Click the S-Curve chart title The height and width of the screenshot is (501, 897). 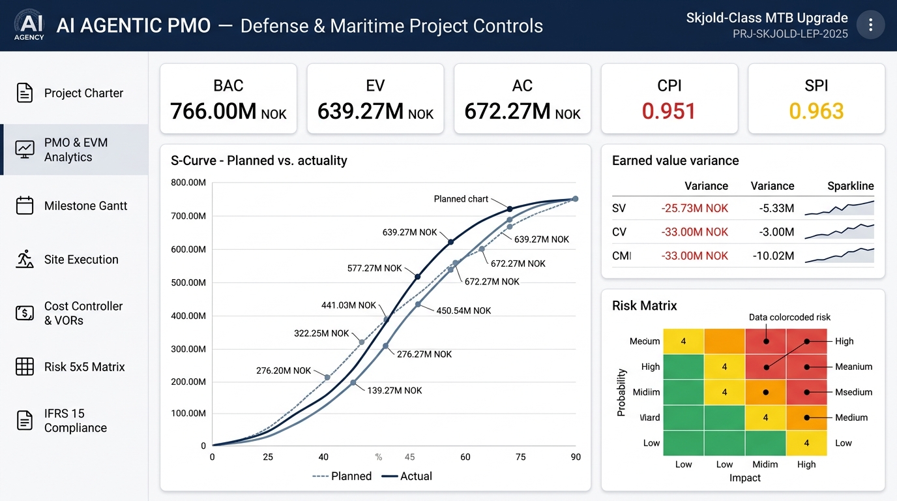point(259,160)
